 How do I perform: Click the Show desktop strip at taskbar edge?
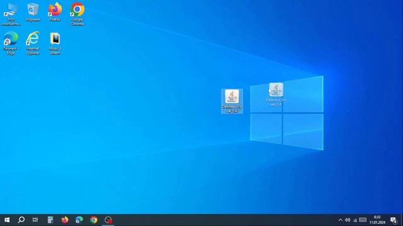402,220
